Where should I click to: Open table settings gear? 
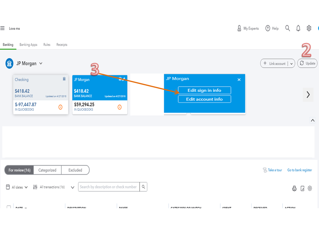310,188
